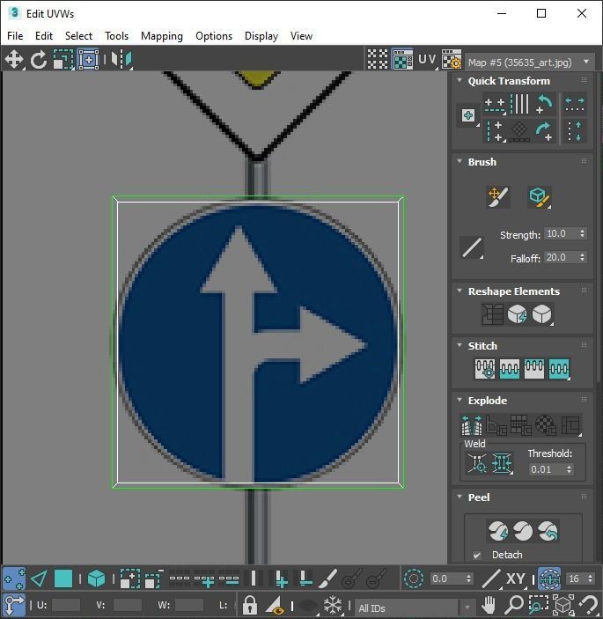
Task: Open the Tools menu
Action: pos(116,36)
